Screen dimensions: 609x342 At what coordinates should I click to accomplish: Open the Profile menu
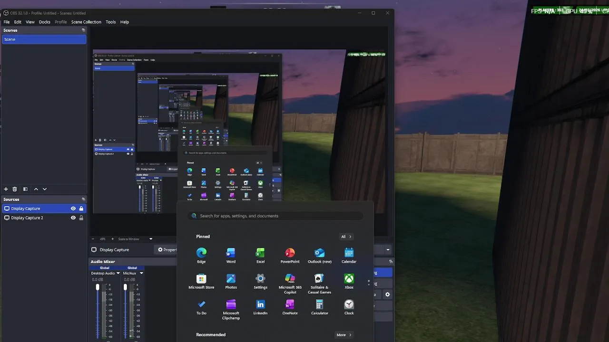pyautogui.click(x=61, y=22)
